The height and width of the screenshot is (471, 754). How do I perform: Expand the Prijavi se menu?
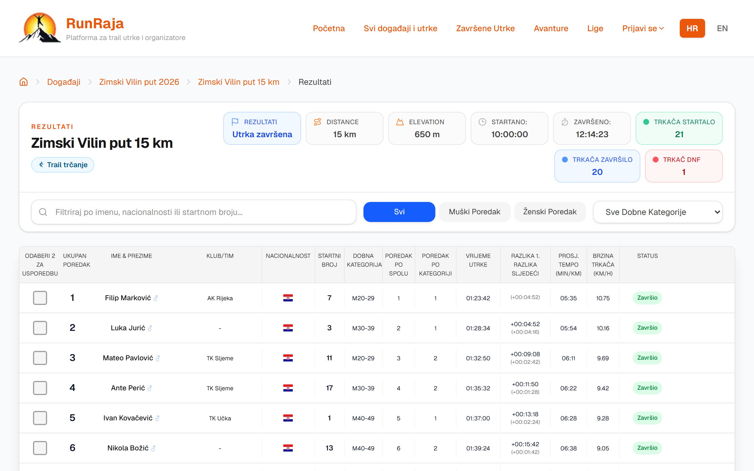click(x=643, y=28)
